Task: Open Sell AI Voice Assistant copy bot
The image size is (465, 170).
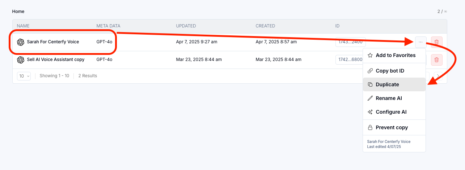Action: point(55,60)
